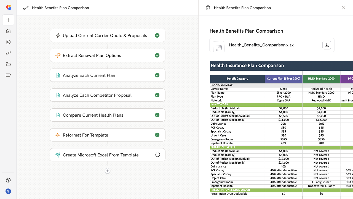
Task: Download Health_Benefits_Comparison.xlsx file
Action: click(x=327, y=45)
